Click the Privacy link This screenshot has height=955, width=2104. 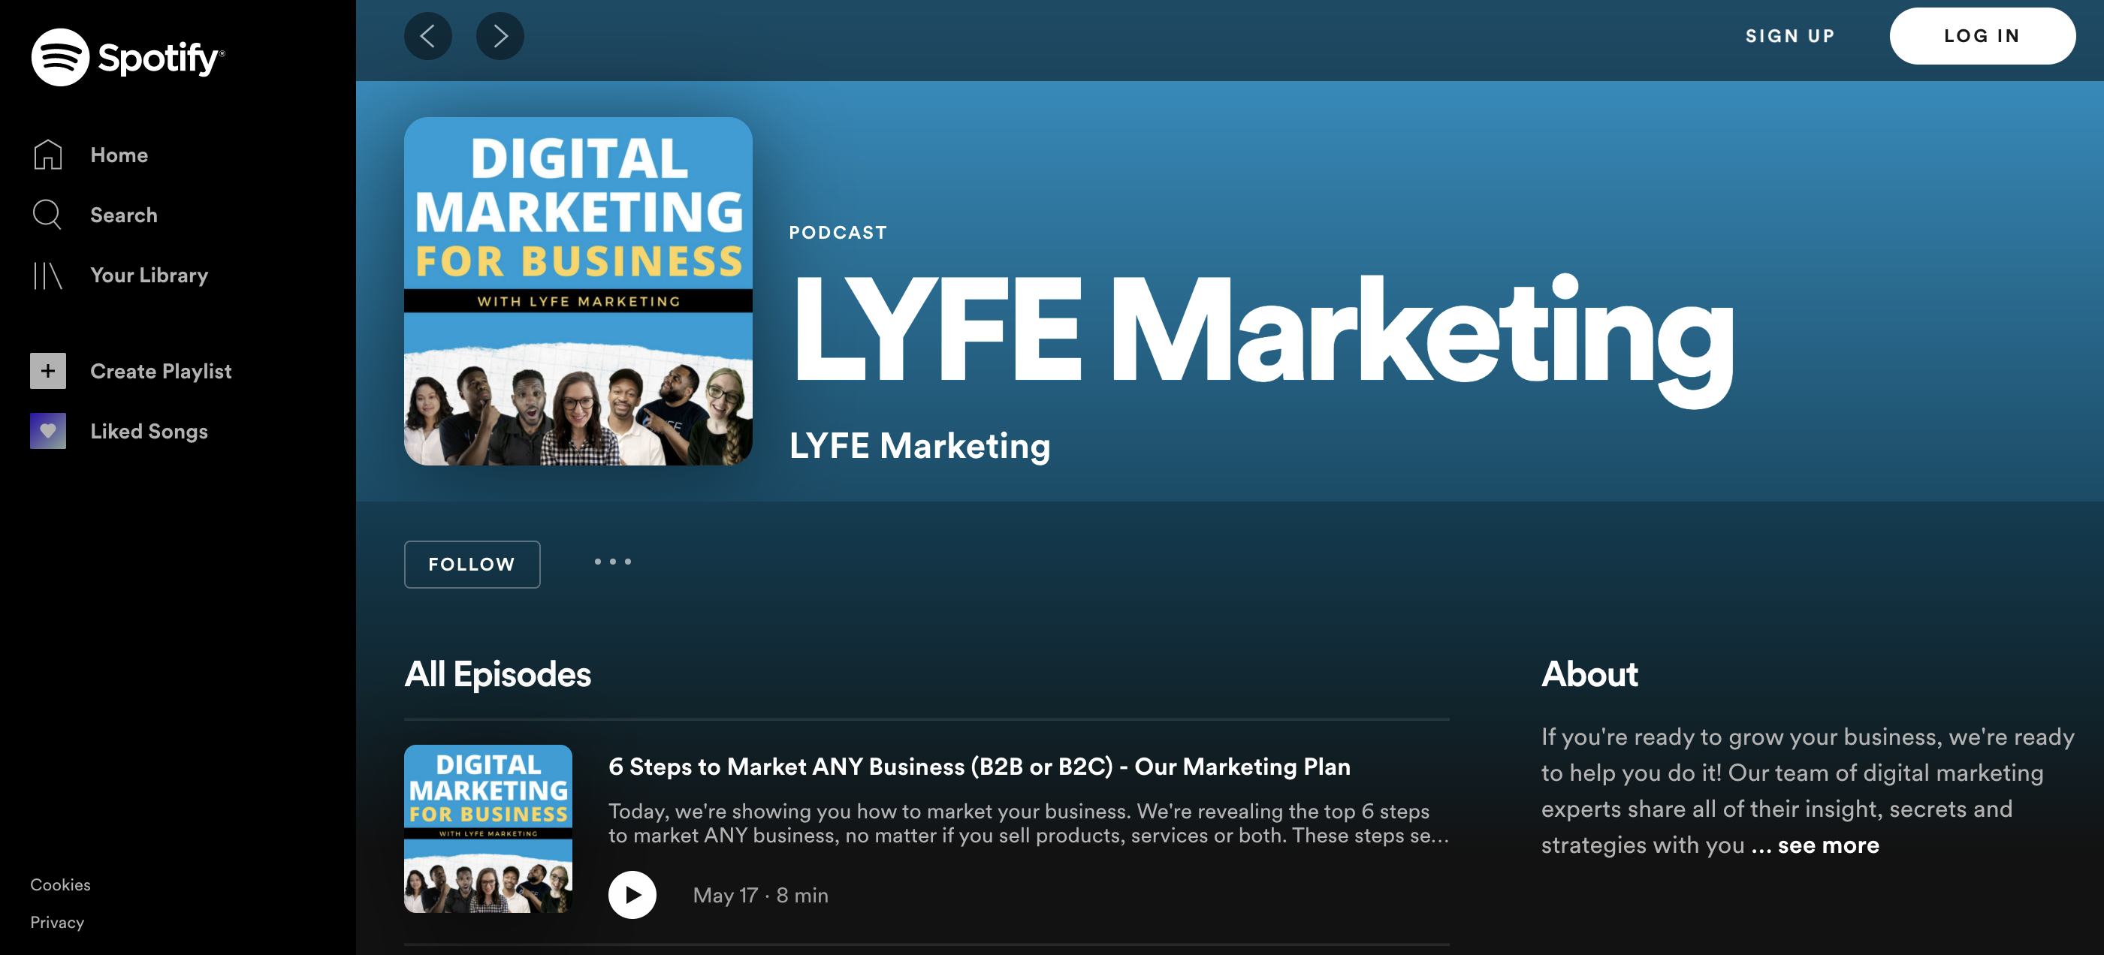(x=56, y=923)
